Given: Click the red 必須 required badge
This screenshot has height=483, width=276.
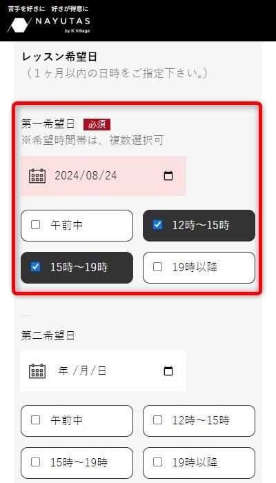Looking at the screenshot, I should pyautogui.click(x=97, y=124).
